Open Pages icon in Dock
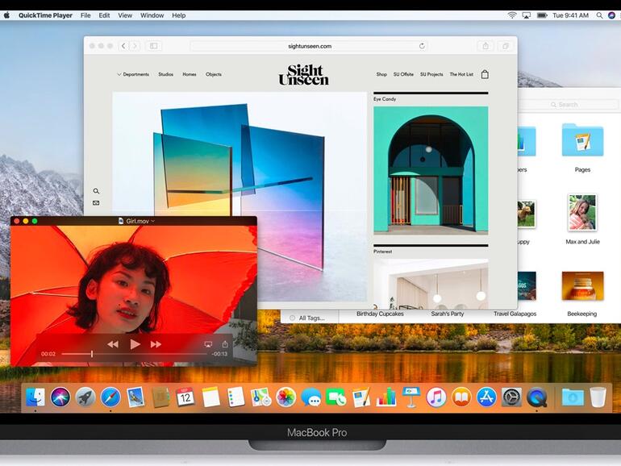Screen dimensions: 621x466 [361, 397]
